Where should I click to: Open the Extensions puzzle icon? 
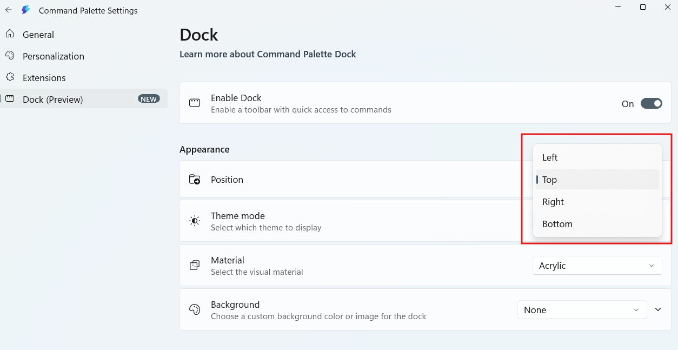(10, 77)
